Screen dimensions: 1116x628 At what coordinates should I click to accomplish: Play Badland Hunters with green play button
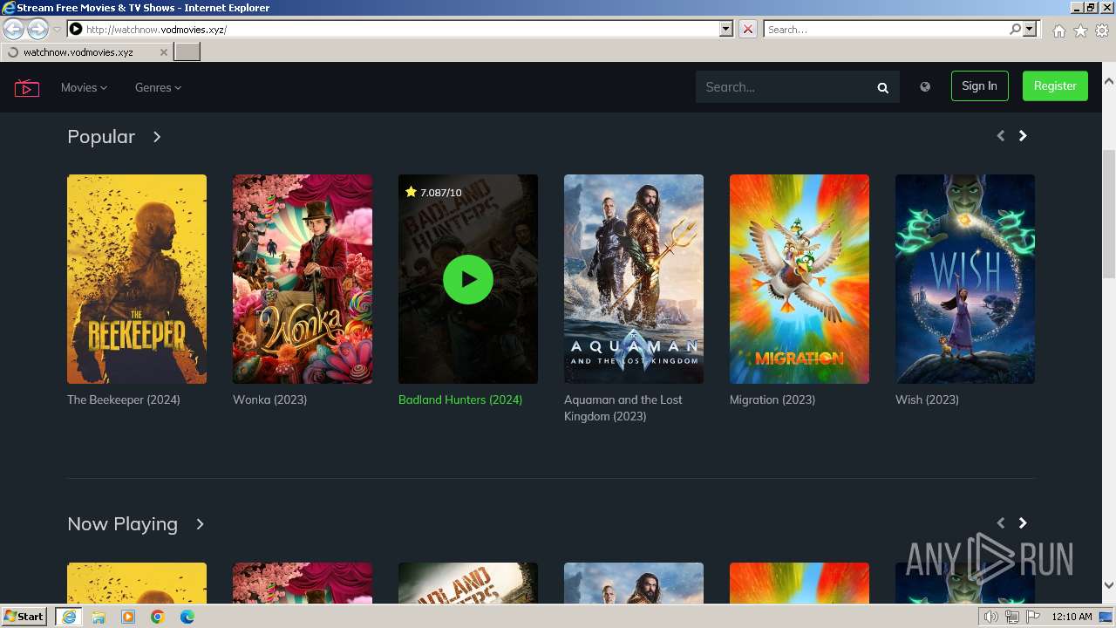[x=468, y=279]
